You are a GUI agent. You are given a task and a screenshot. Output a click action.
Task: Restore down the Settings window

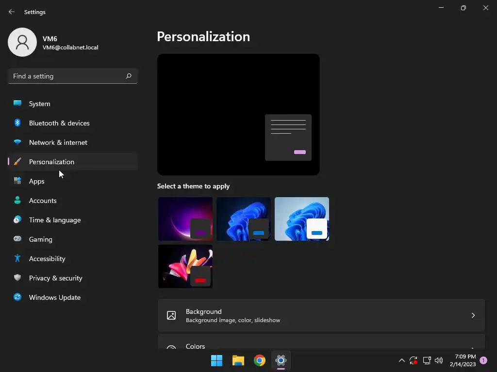tap(464, 8)
